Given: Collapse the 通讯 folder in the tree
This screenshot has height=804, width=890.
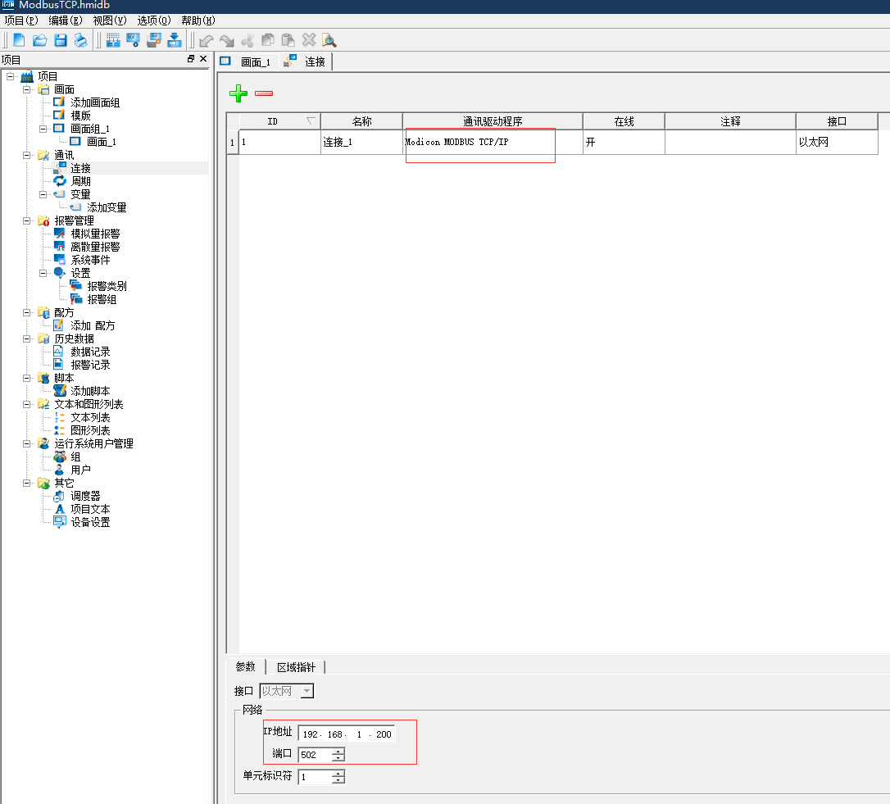Looking at the screenshot, I should click(27, 155).
